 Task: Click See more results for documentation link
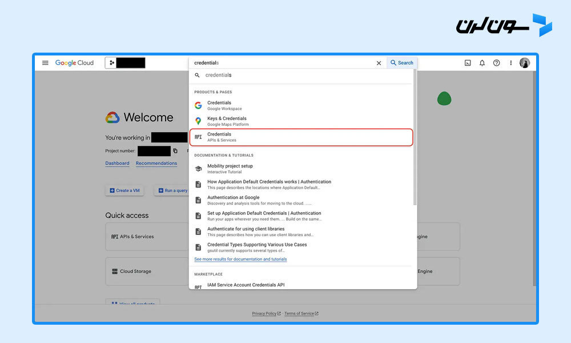tap(240, 259)
